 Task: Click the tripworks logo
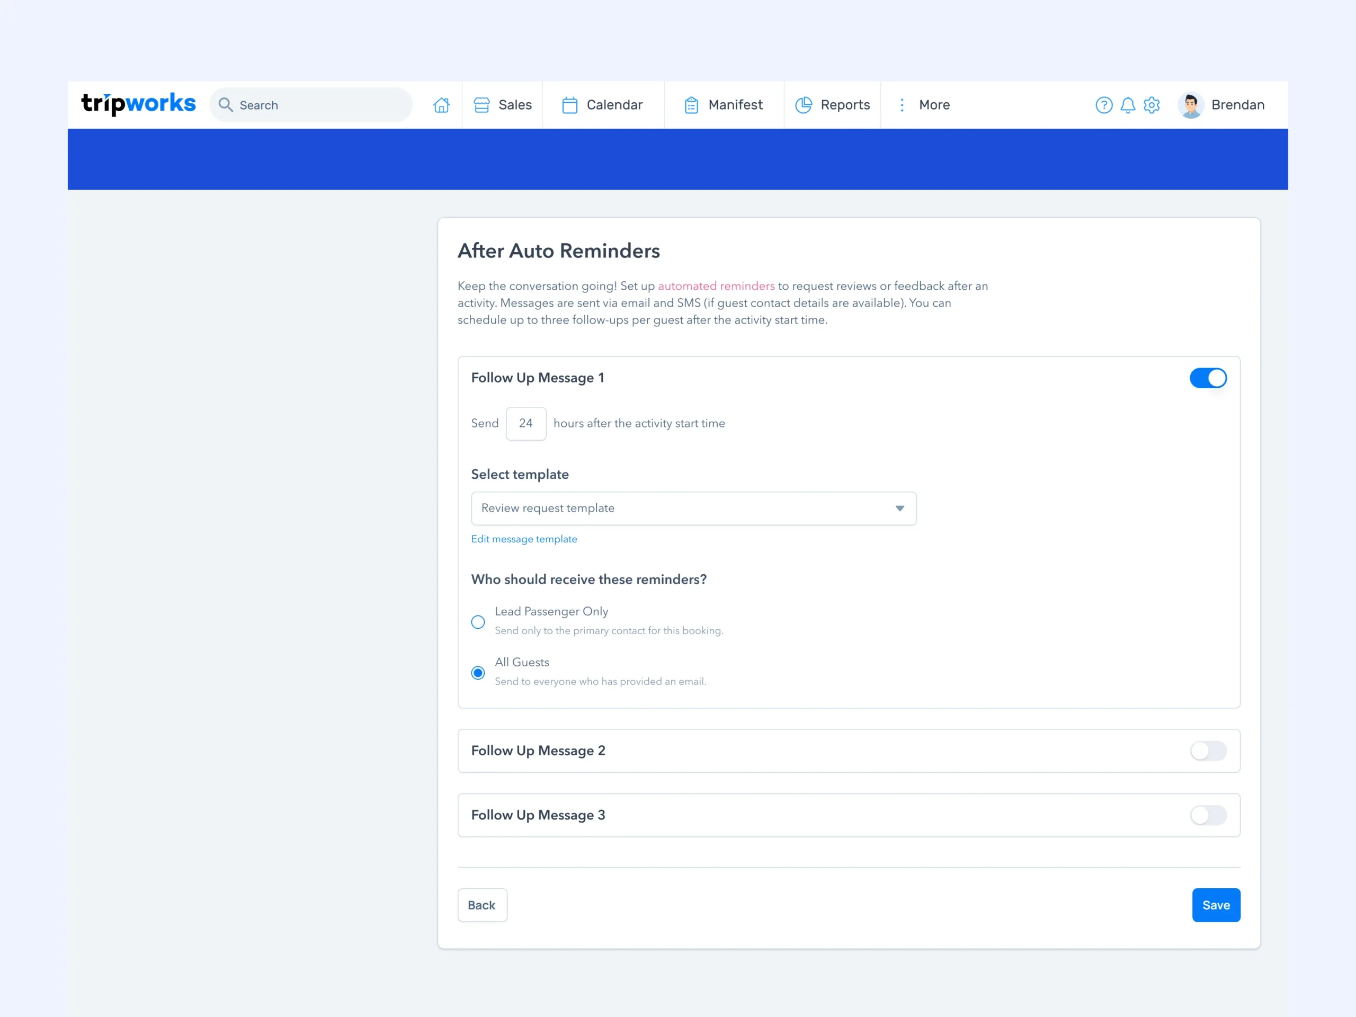pyautogui.click(x=139, y=104)
